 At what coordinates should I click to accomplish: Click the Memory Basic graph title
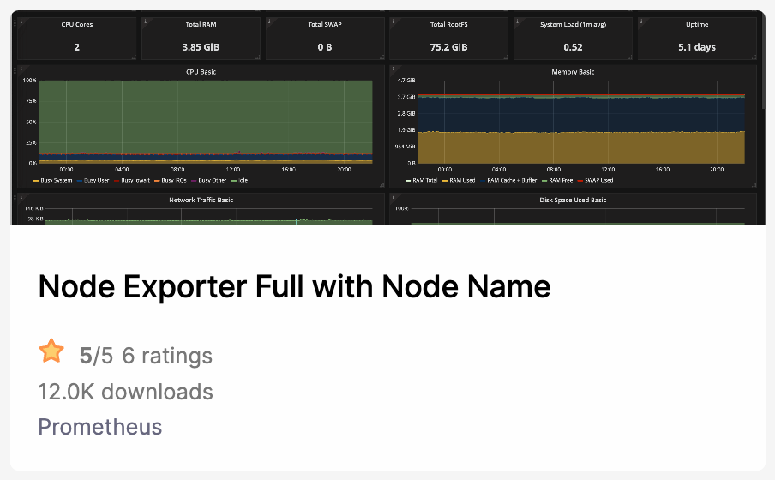pyautogui.click(x=573, y=72)
